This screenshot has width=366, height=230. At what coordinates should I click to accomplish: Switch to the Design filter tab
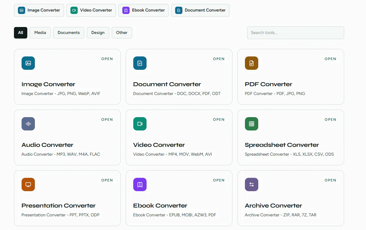point(98,33)
